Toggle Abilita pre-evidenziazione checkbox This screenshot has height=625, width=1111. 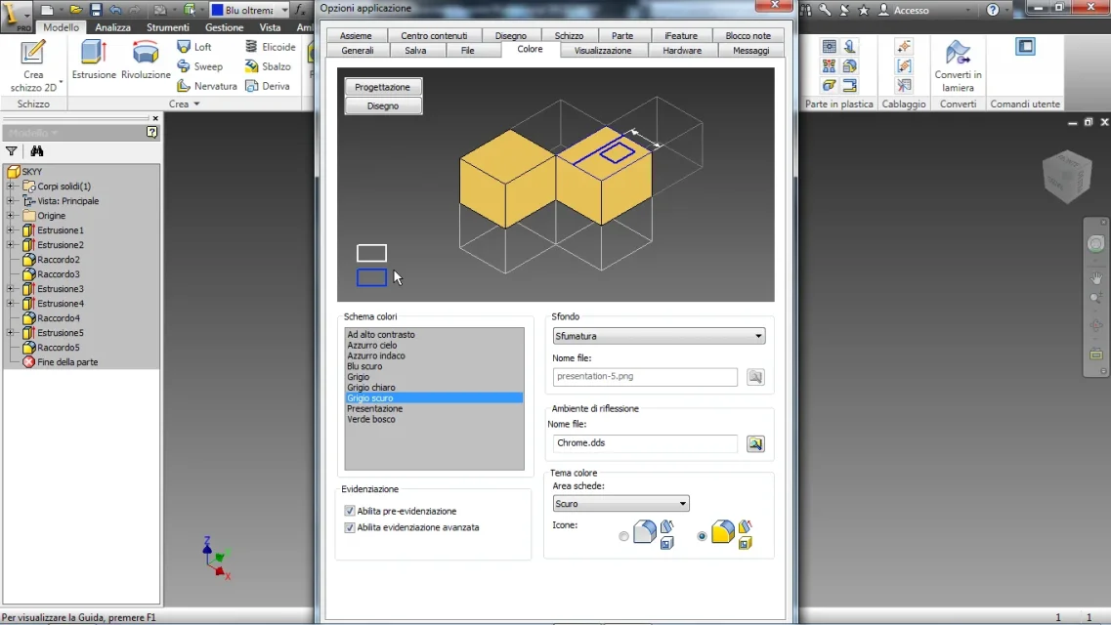coord(349,511)
